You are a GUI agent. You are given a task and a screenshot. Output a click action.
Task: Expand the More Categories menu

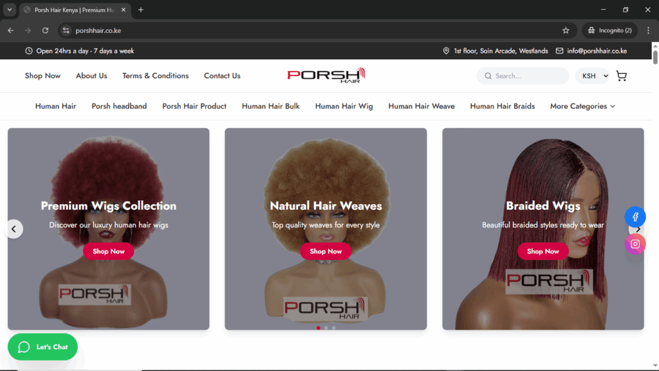point(582,106)
